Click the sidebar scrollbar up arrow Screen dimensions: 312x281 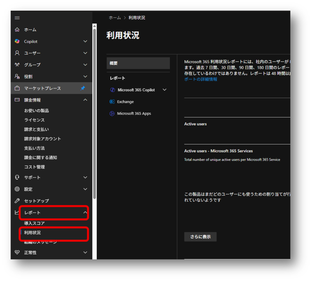(94, 26)
